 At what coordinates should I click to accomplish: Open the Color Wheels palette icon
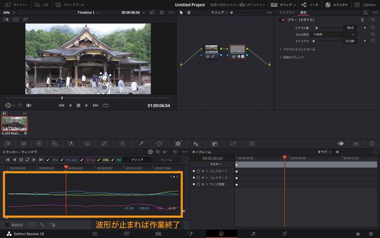(39, 144)
